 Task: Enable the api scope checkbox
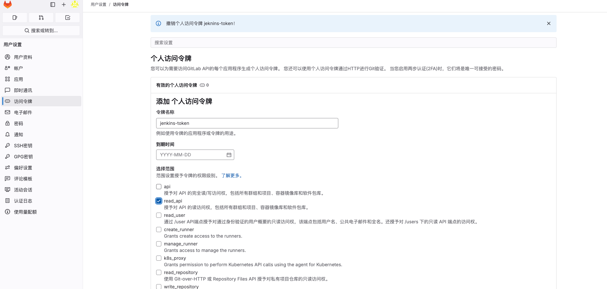coord(159,187)
